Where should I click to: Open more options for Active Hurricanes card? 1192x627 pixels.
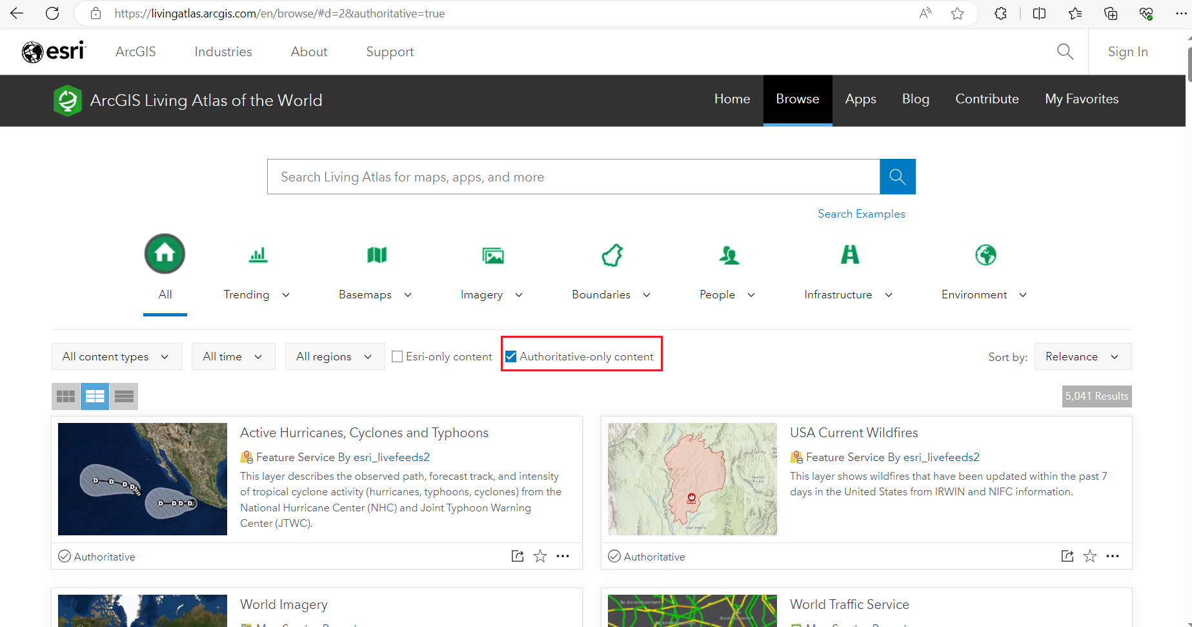(x=563, y=556)
